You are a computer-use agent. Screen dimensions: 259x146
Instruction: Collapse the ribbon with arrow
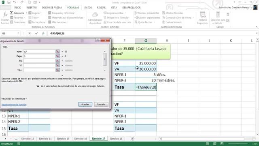click(256, 27)
